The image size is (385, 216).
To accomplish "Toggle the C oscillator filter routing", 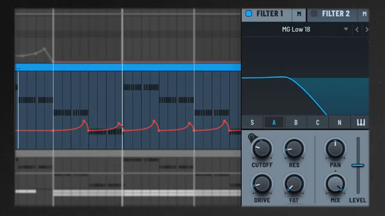I will [318, 122].
